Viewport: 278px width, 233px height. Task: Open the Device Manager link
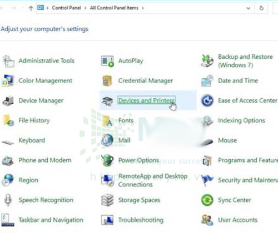point(41,101)
